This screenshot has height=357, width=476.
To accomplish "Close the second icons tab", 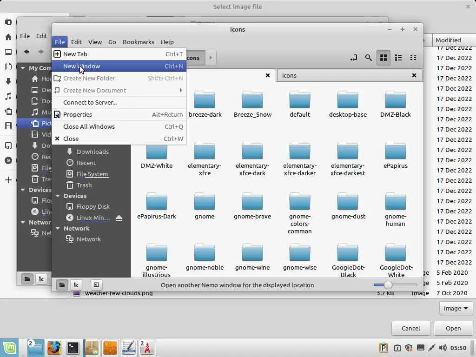I will click(x=414, y=75).
